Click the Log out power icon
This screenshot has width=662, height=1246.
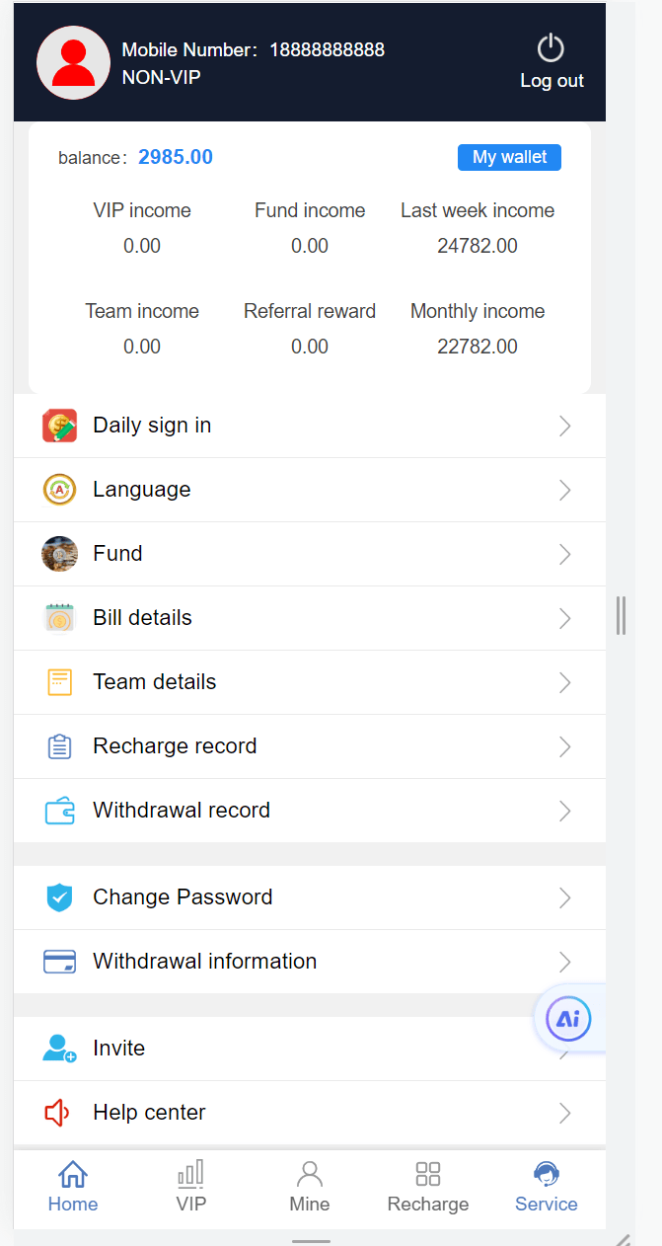tap(551, 48)
